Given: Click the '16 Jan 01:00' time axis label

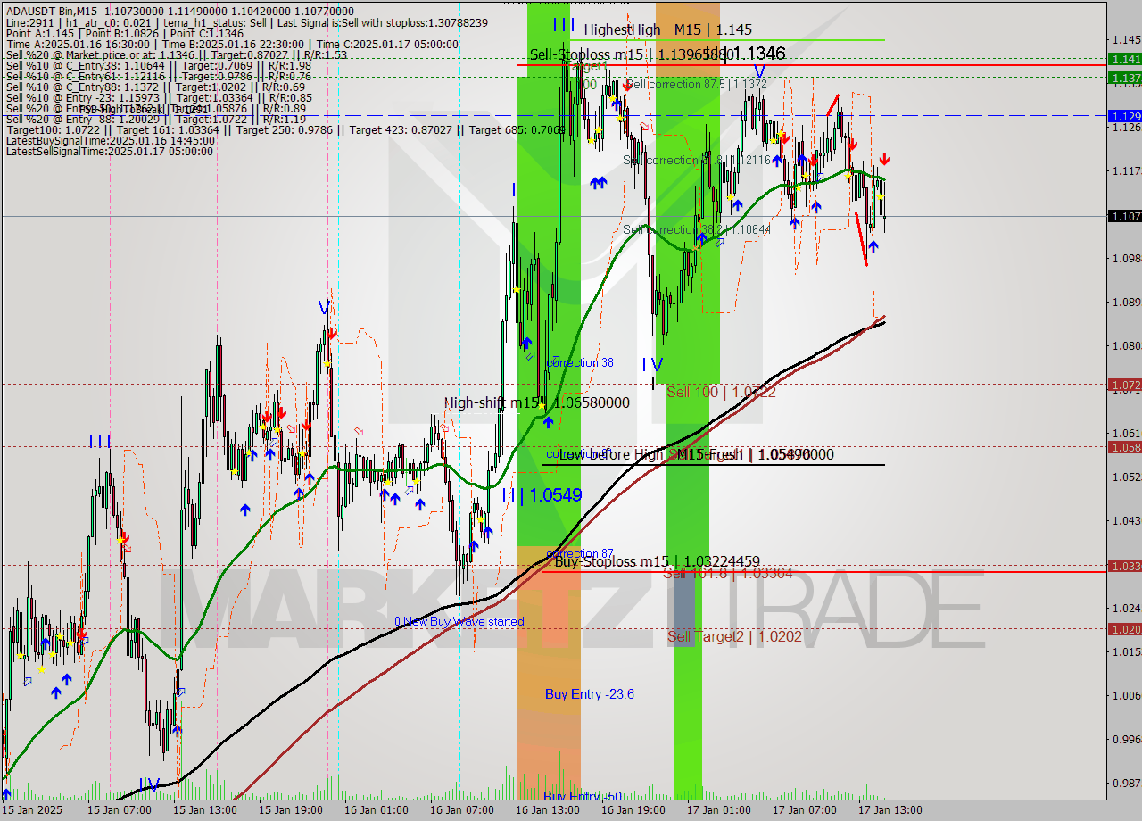Looking at the screenshot, I should [378, 810].
